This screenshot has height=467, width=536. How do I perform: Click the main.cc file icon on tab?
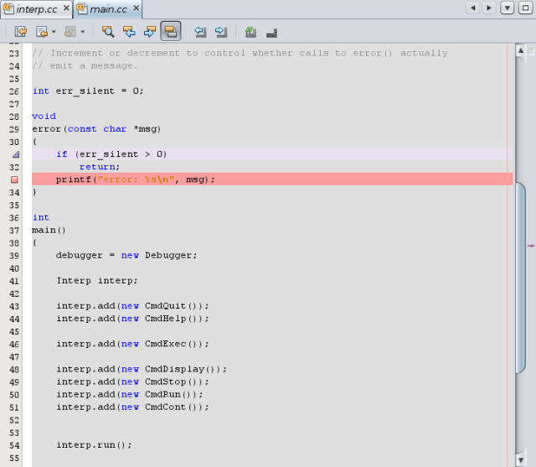(x=82, y=9)
